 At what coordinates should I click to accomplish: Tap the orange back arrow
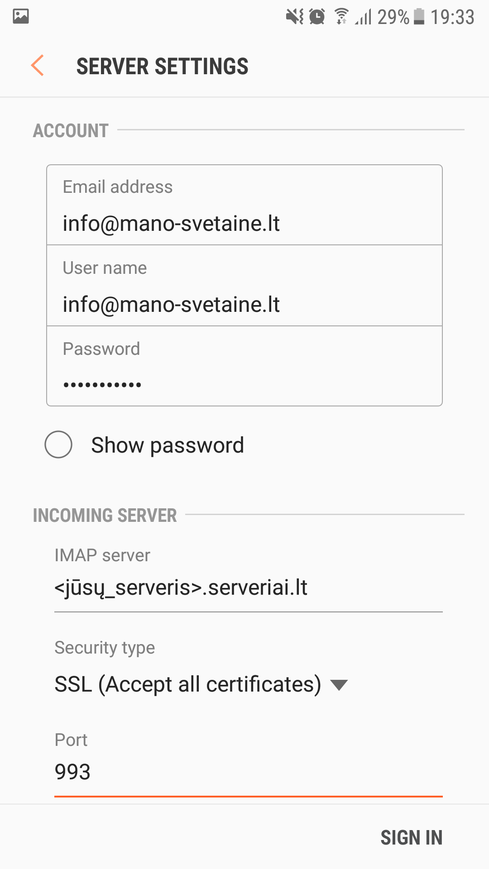point(38,66)
